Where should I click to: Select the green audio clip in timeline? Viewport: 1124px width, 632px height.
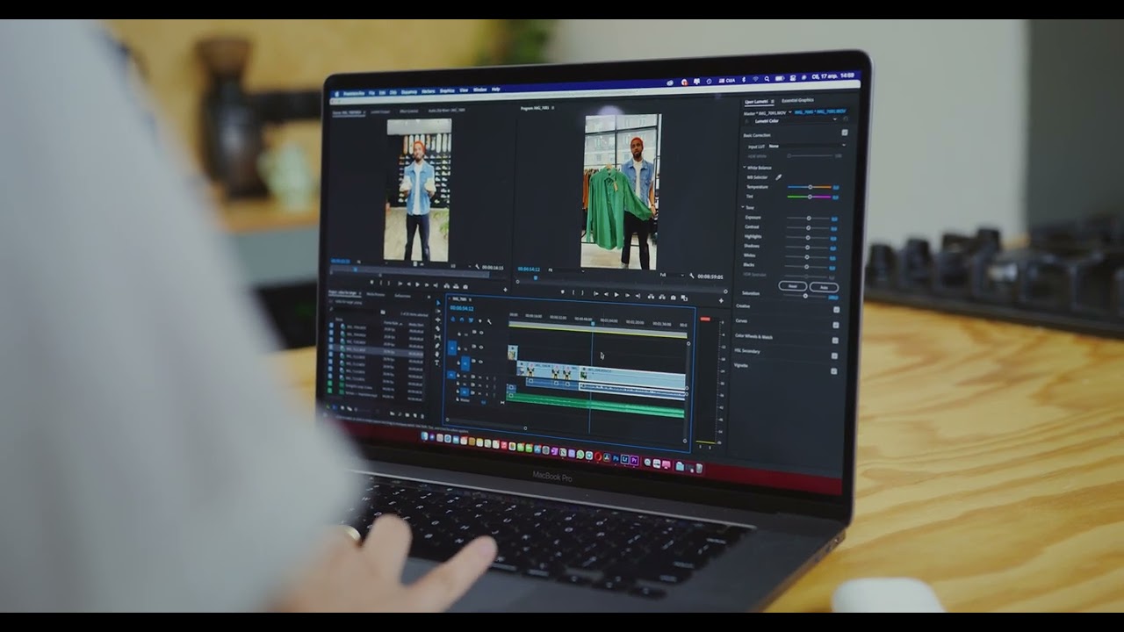click(597, 406)
